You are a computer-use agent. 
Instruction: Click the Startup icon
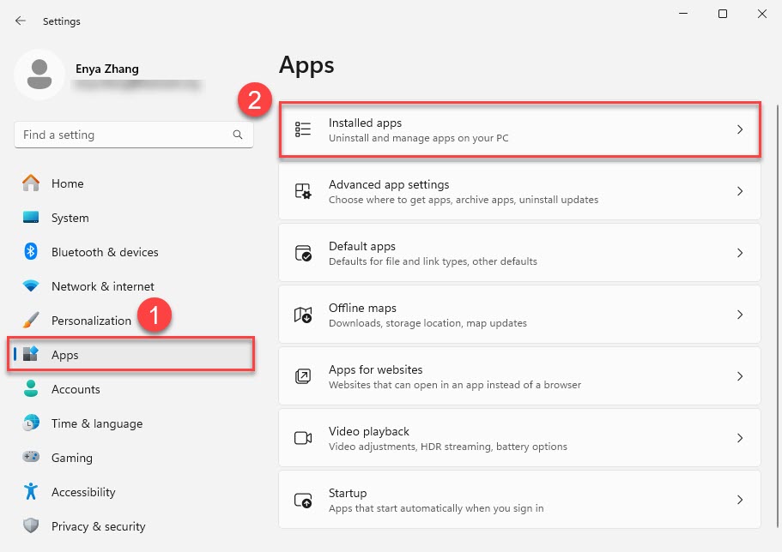(x=303, y=500)
